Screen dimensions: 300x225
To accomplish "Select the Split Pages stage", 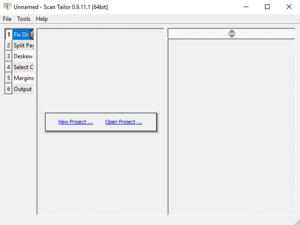I will [x=23, y=45].
